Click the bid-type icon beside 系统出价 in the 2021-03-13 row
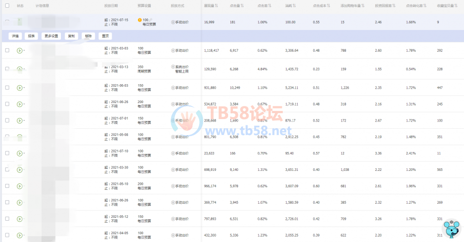Viewport: 464px width, 242px height. pyautogui.click(x=173, y=67)
